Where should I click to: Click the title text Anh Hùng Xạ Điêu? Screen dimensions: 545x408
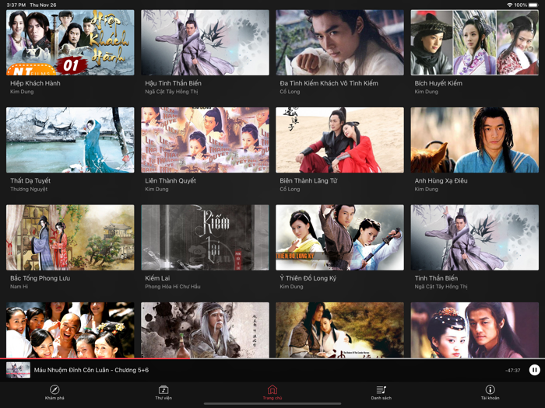[441, 181]
